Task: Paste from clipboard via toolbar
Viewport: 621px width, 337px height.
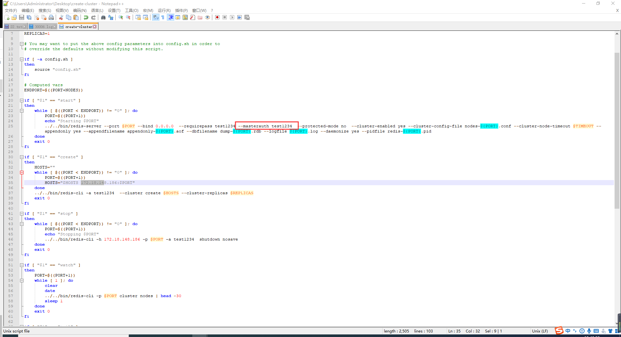Action: [x=76, y=17]
